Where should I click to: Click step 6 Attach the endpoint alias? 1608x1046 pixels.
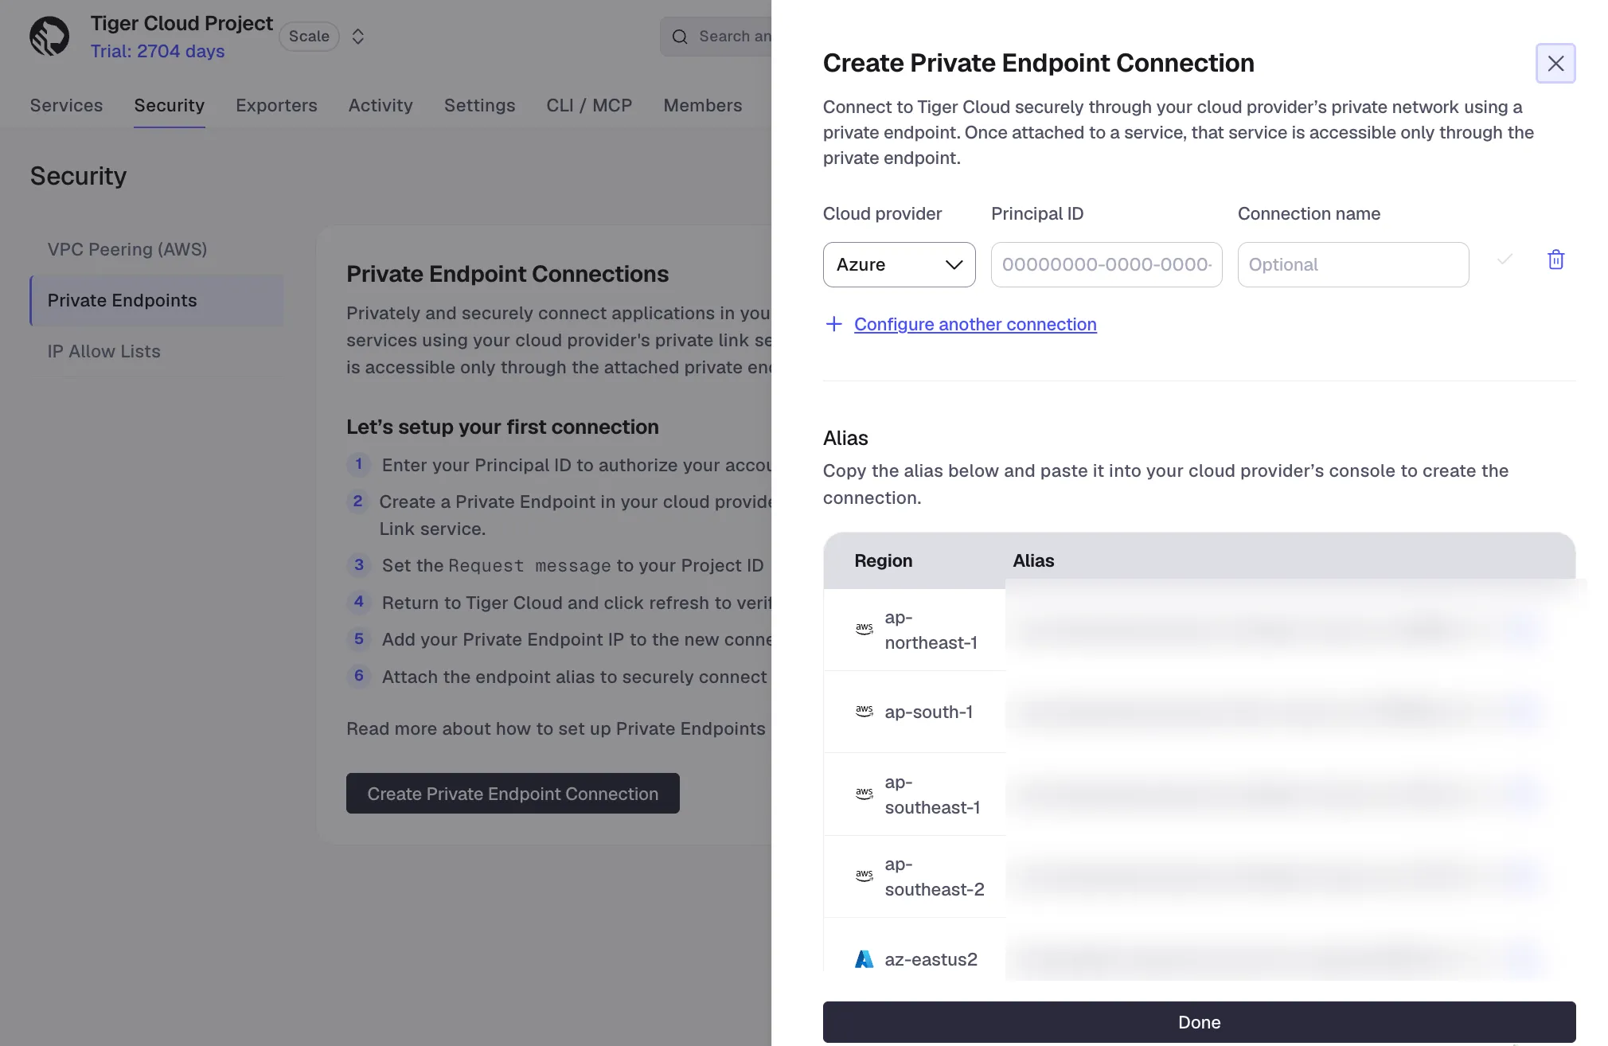(x=574, y=677)
